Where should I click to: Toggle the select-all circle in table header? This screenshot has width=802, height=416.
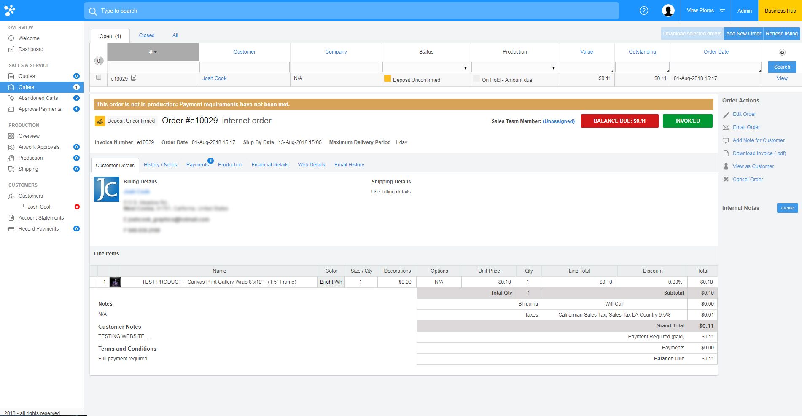point(99,61)
